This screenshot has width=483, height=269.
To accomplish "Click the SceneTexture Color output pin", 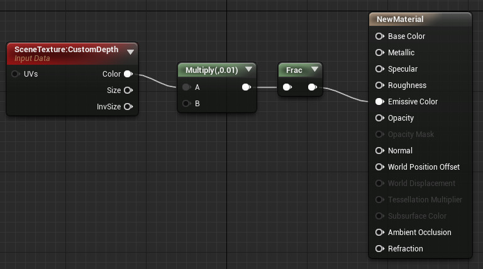I will (128, 74).
